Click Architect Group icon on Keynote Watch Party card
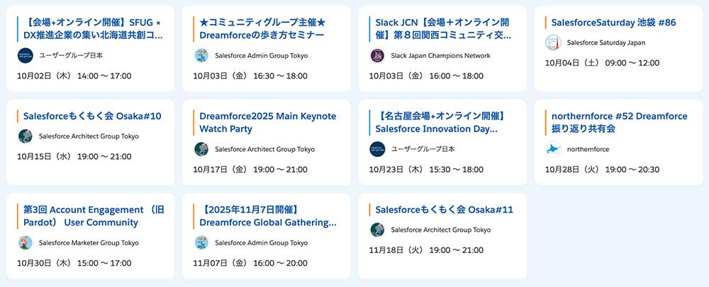The width and height of the screenshot is (709, 287). point(202,148)
